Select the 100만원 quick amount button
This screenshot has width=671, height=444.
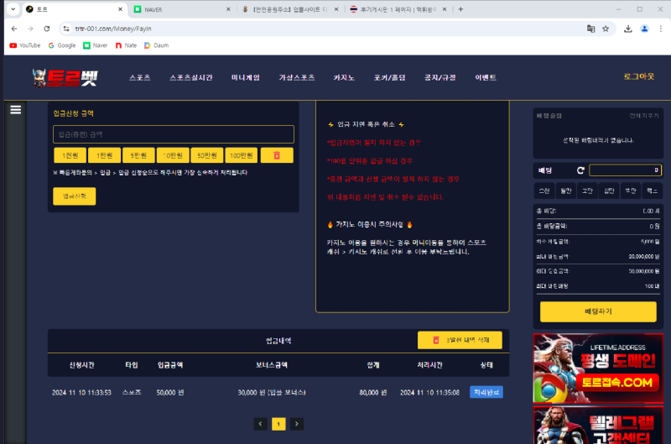click(x=242, y=155)
